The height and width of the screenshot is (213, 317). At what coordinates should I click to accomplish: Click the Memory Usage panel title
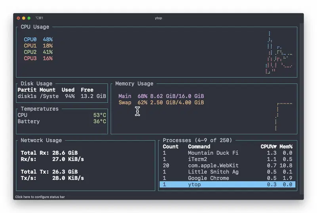pos(134,84)
